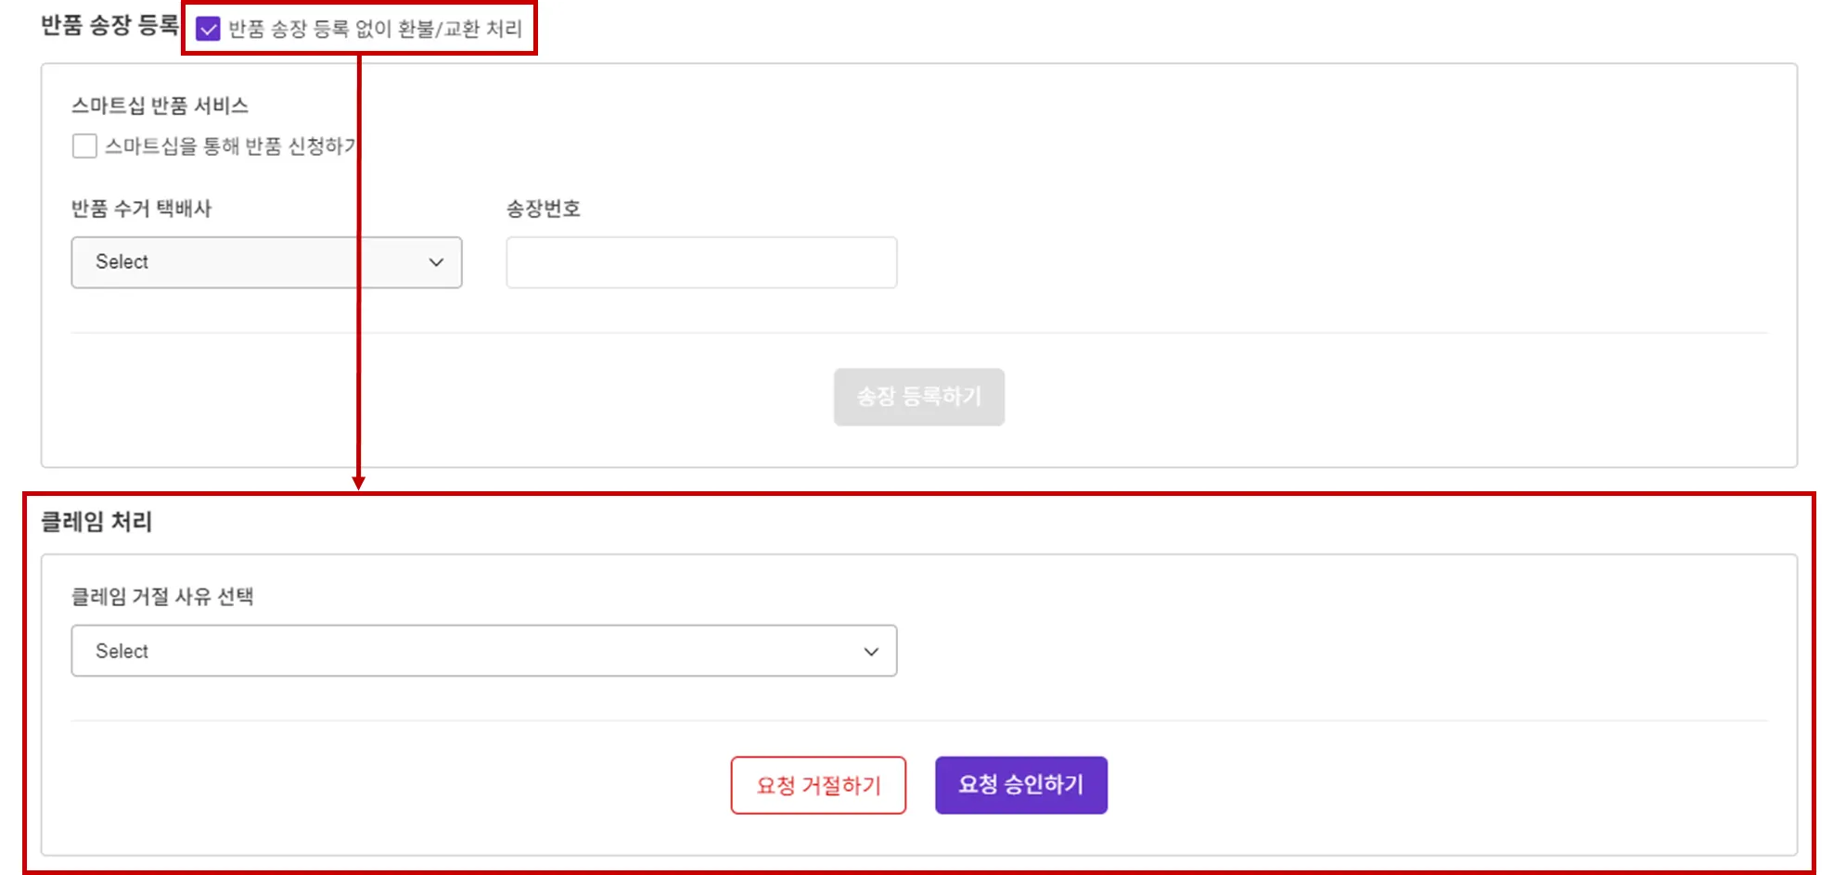
Task: Click Select placeholder text in rejection dropdown
Action: pos(122,651)
